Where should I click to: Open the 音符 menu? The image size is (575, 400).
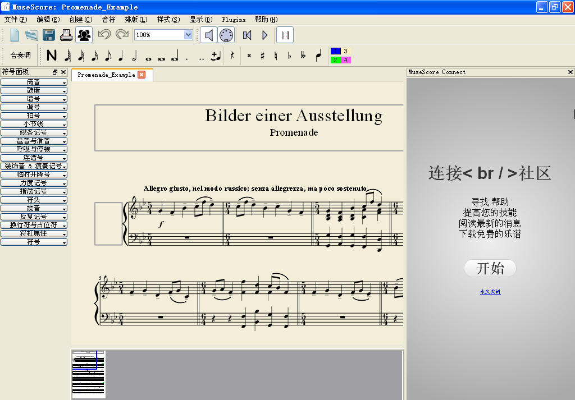(x=108, y=20)
